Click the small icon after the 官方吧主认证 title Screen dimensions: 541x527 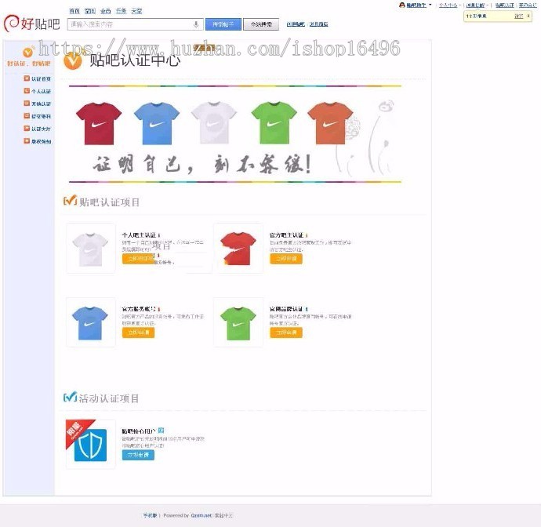[307, 235]
